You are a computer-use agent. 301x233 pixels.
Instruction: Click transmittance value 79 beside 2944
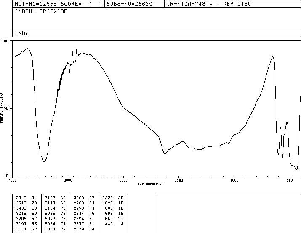coord(92,213)
